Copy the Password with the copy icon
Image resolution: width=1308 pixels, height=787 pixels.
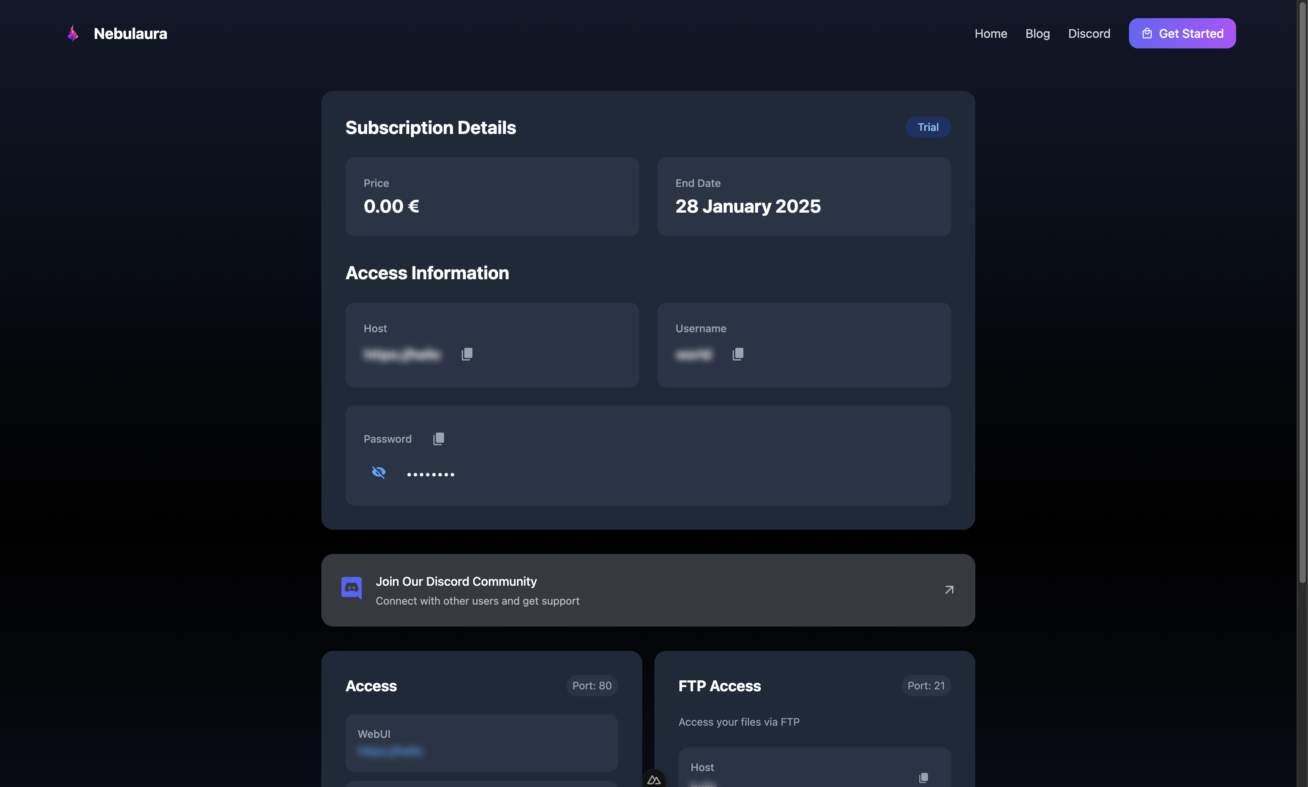439,439
